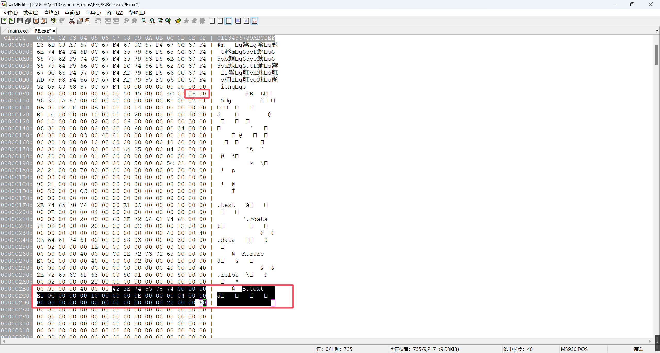This screenshot has width=660, height=353.
Task: Click offset label 00000100
Action: click(x=16, y=101)
